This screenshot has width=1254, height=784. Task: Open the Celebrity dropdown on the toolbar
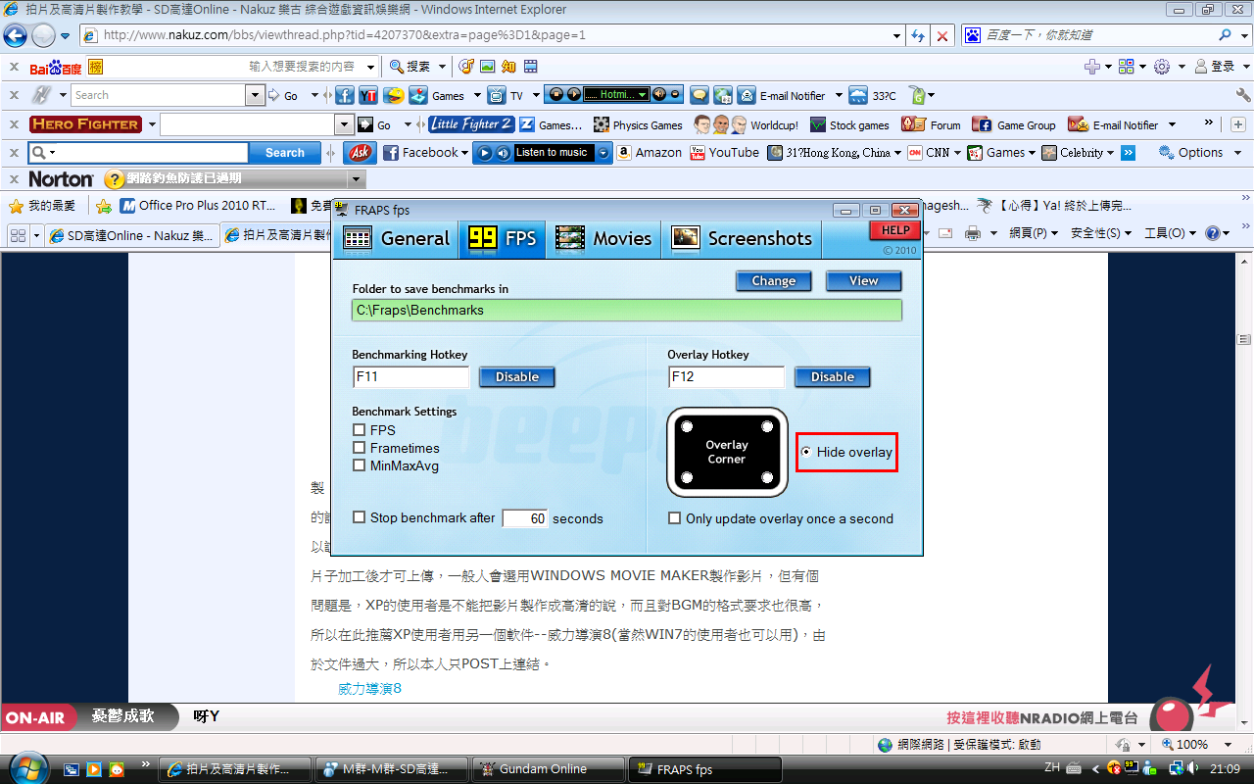(x=1110, y=153)
